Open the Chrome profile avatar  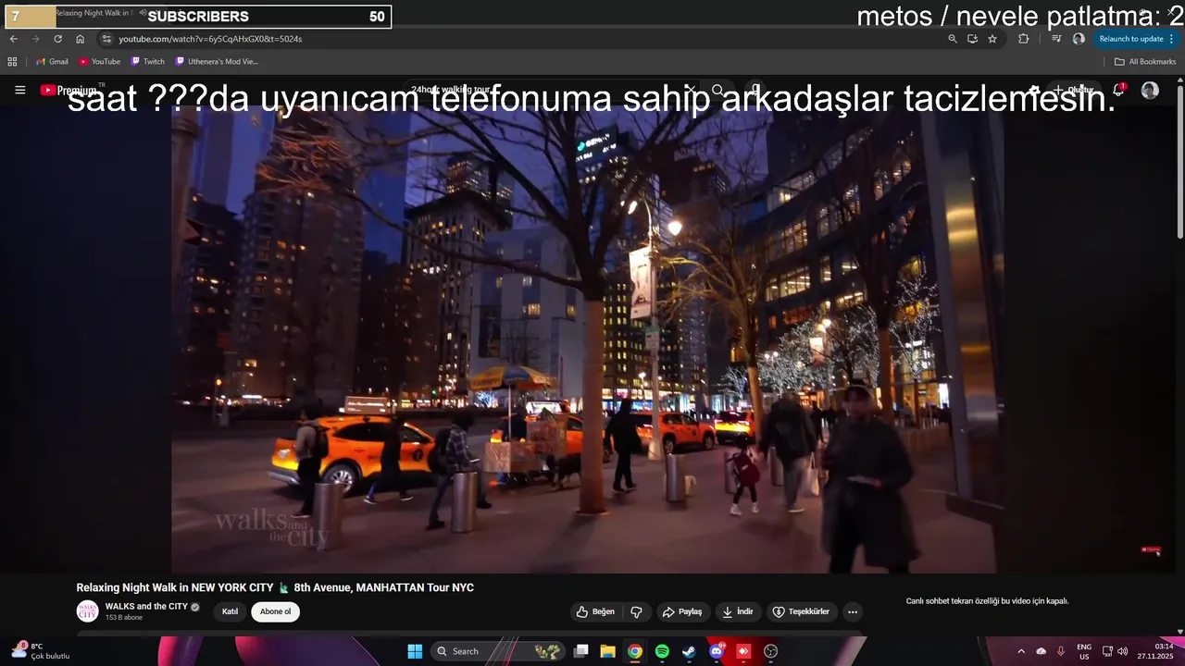pyautogui.click(x=1079, y=39)
